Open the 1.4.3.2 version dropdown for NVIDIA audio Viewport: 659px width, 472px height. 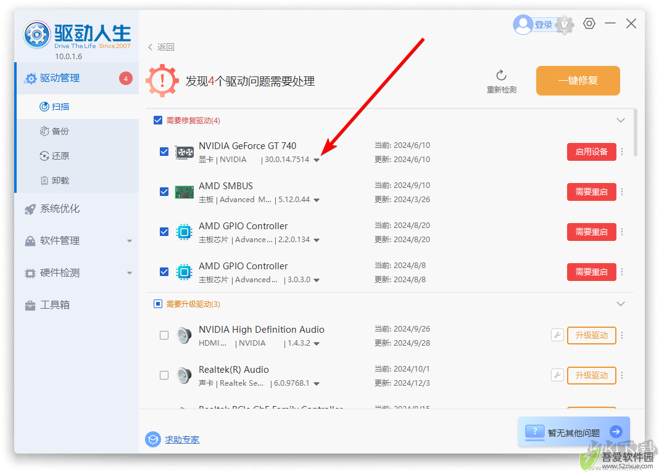(317, 344)
